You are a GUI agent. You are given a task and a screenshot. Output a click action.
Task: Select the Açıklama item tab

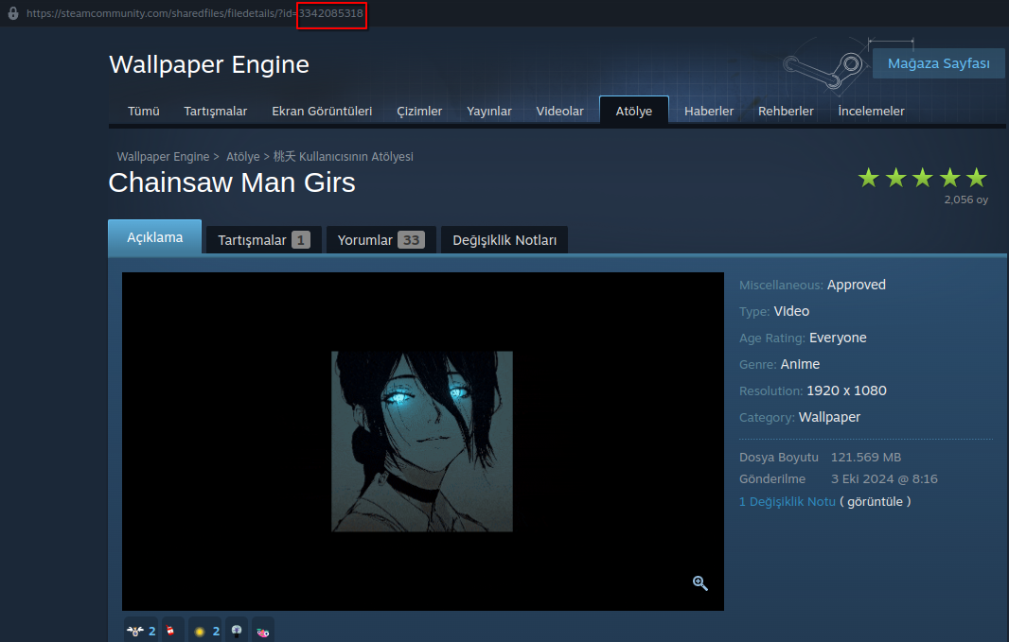pyautogui.click(x=155, y=237)
